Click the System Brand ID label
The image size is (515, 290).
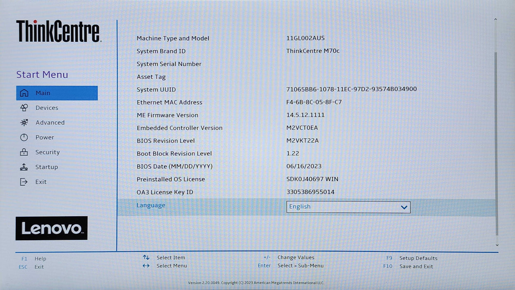(x=161, y=51)
